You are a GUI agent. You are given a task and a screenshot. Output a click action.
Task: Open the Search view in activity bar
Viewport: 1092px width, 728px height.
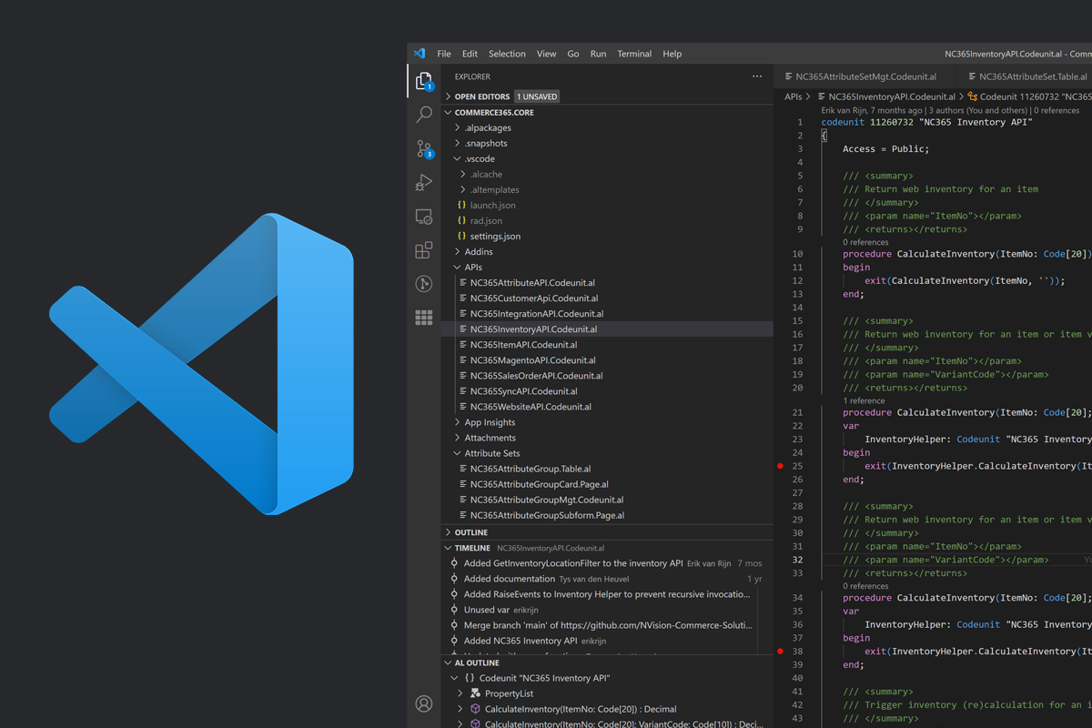tap(424, 115)
